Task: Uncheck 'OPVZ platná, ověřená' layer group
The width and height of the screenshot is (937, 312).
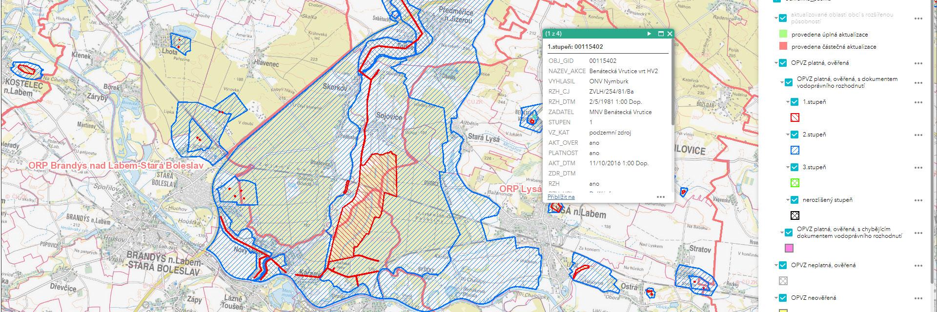Action: click(783, 63)
